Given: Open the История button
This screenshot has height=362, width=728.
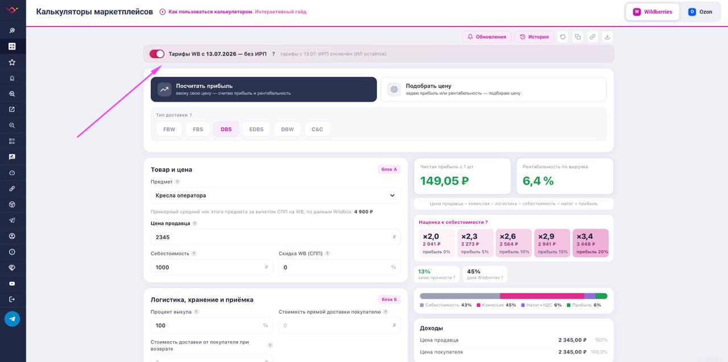Looking at the screenshot, I should point(534,37).
